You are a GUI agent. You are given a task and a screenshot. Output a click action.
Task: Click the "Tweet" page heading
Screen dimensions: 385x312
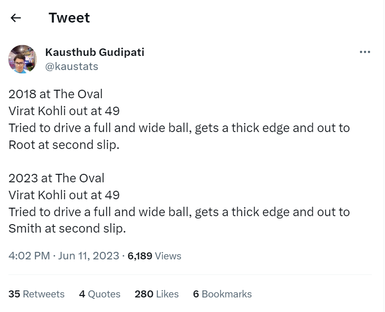pyautogui.click(x=69, y=18)
